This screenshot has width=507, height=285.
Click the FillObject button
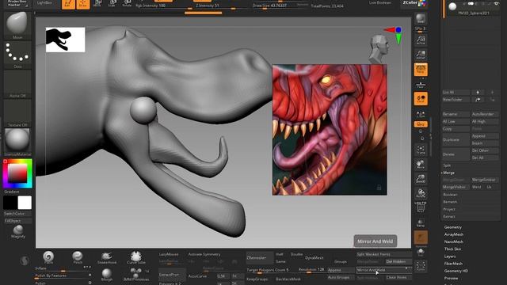coord(17,221)
